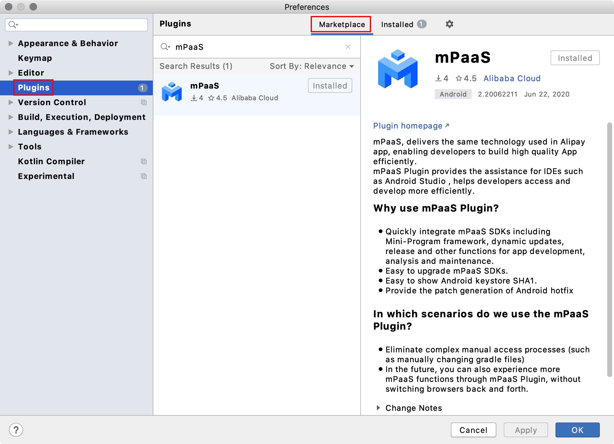Click Installed button in the details header

point(575,58)
